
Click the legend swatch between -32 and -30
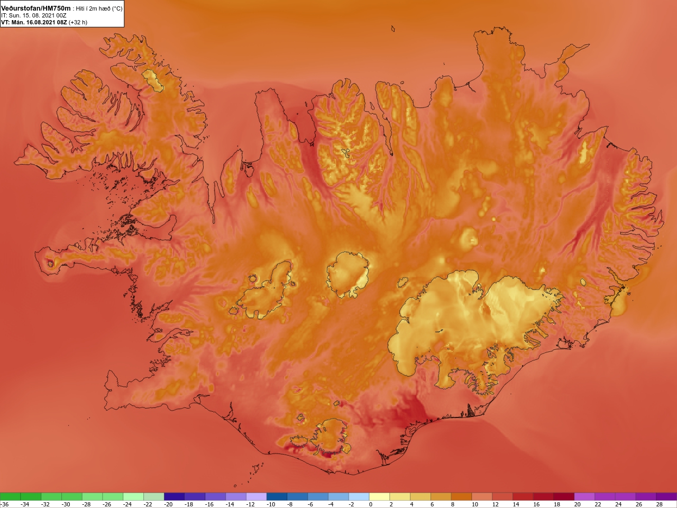(x=51, y=496)
